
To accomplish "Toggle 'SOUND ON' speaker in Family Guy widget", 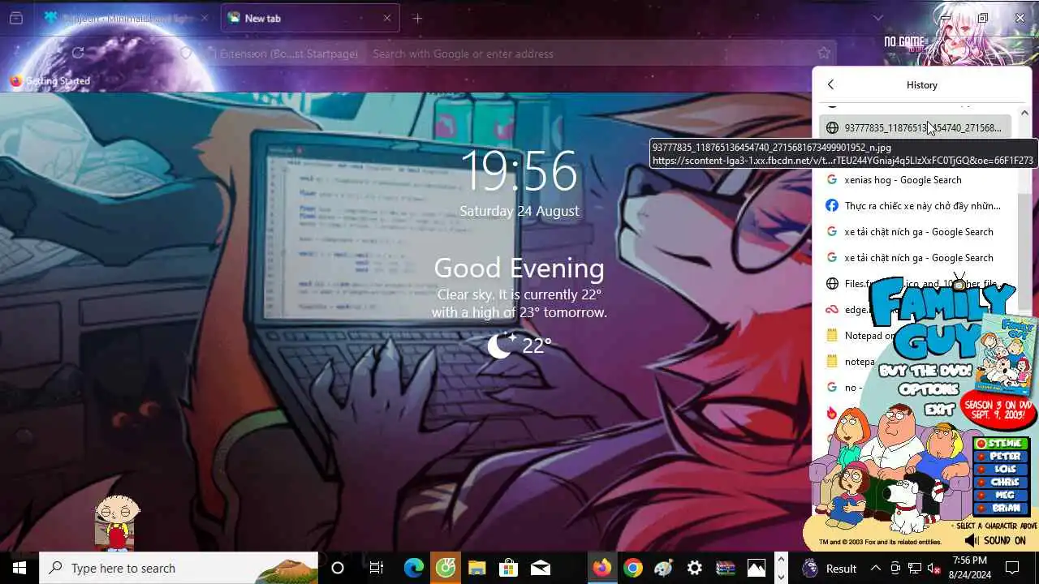I will tap(995, 540).
